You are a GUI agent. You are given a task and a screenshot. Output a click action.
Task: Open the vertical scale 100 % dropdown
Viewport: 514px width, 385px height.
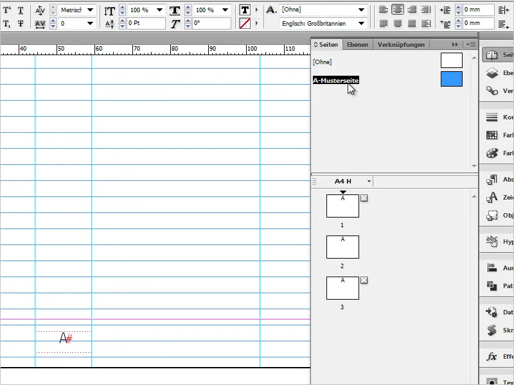click(x=159, y=10)
